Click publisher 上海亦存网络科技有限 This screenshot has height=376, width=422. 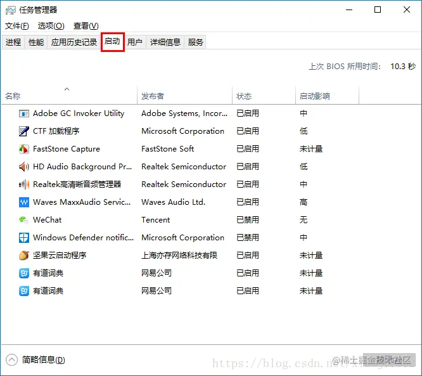[x=179, y=256]
